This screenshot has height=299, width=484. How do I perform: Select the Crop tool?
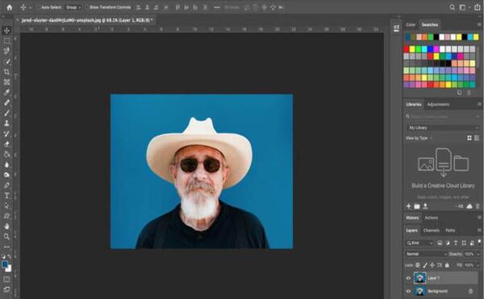coord(6,72)
